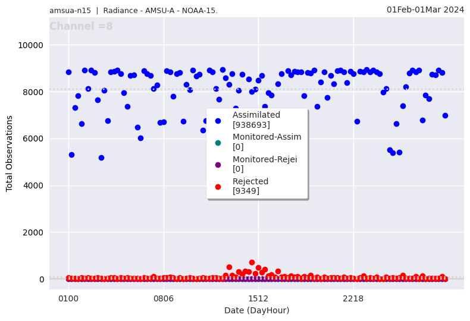Screen dimensions: 470x321
Task: Click the 0806 x-axis tick label
Action: (164, 298)
